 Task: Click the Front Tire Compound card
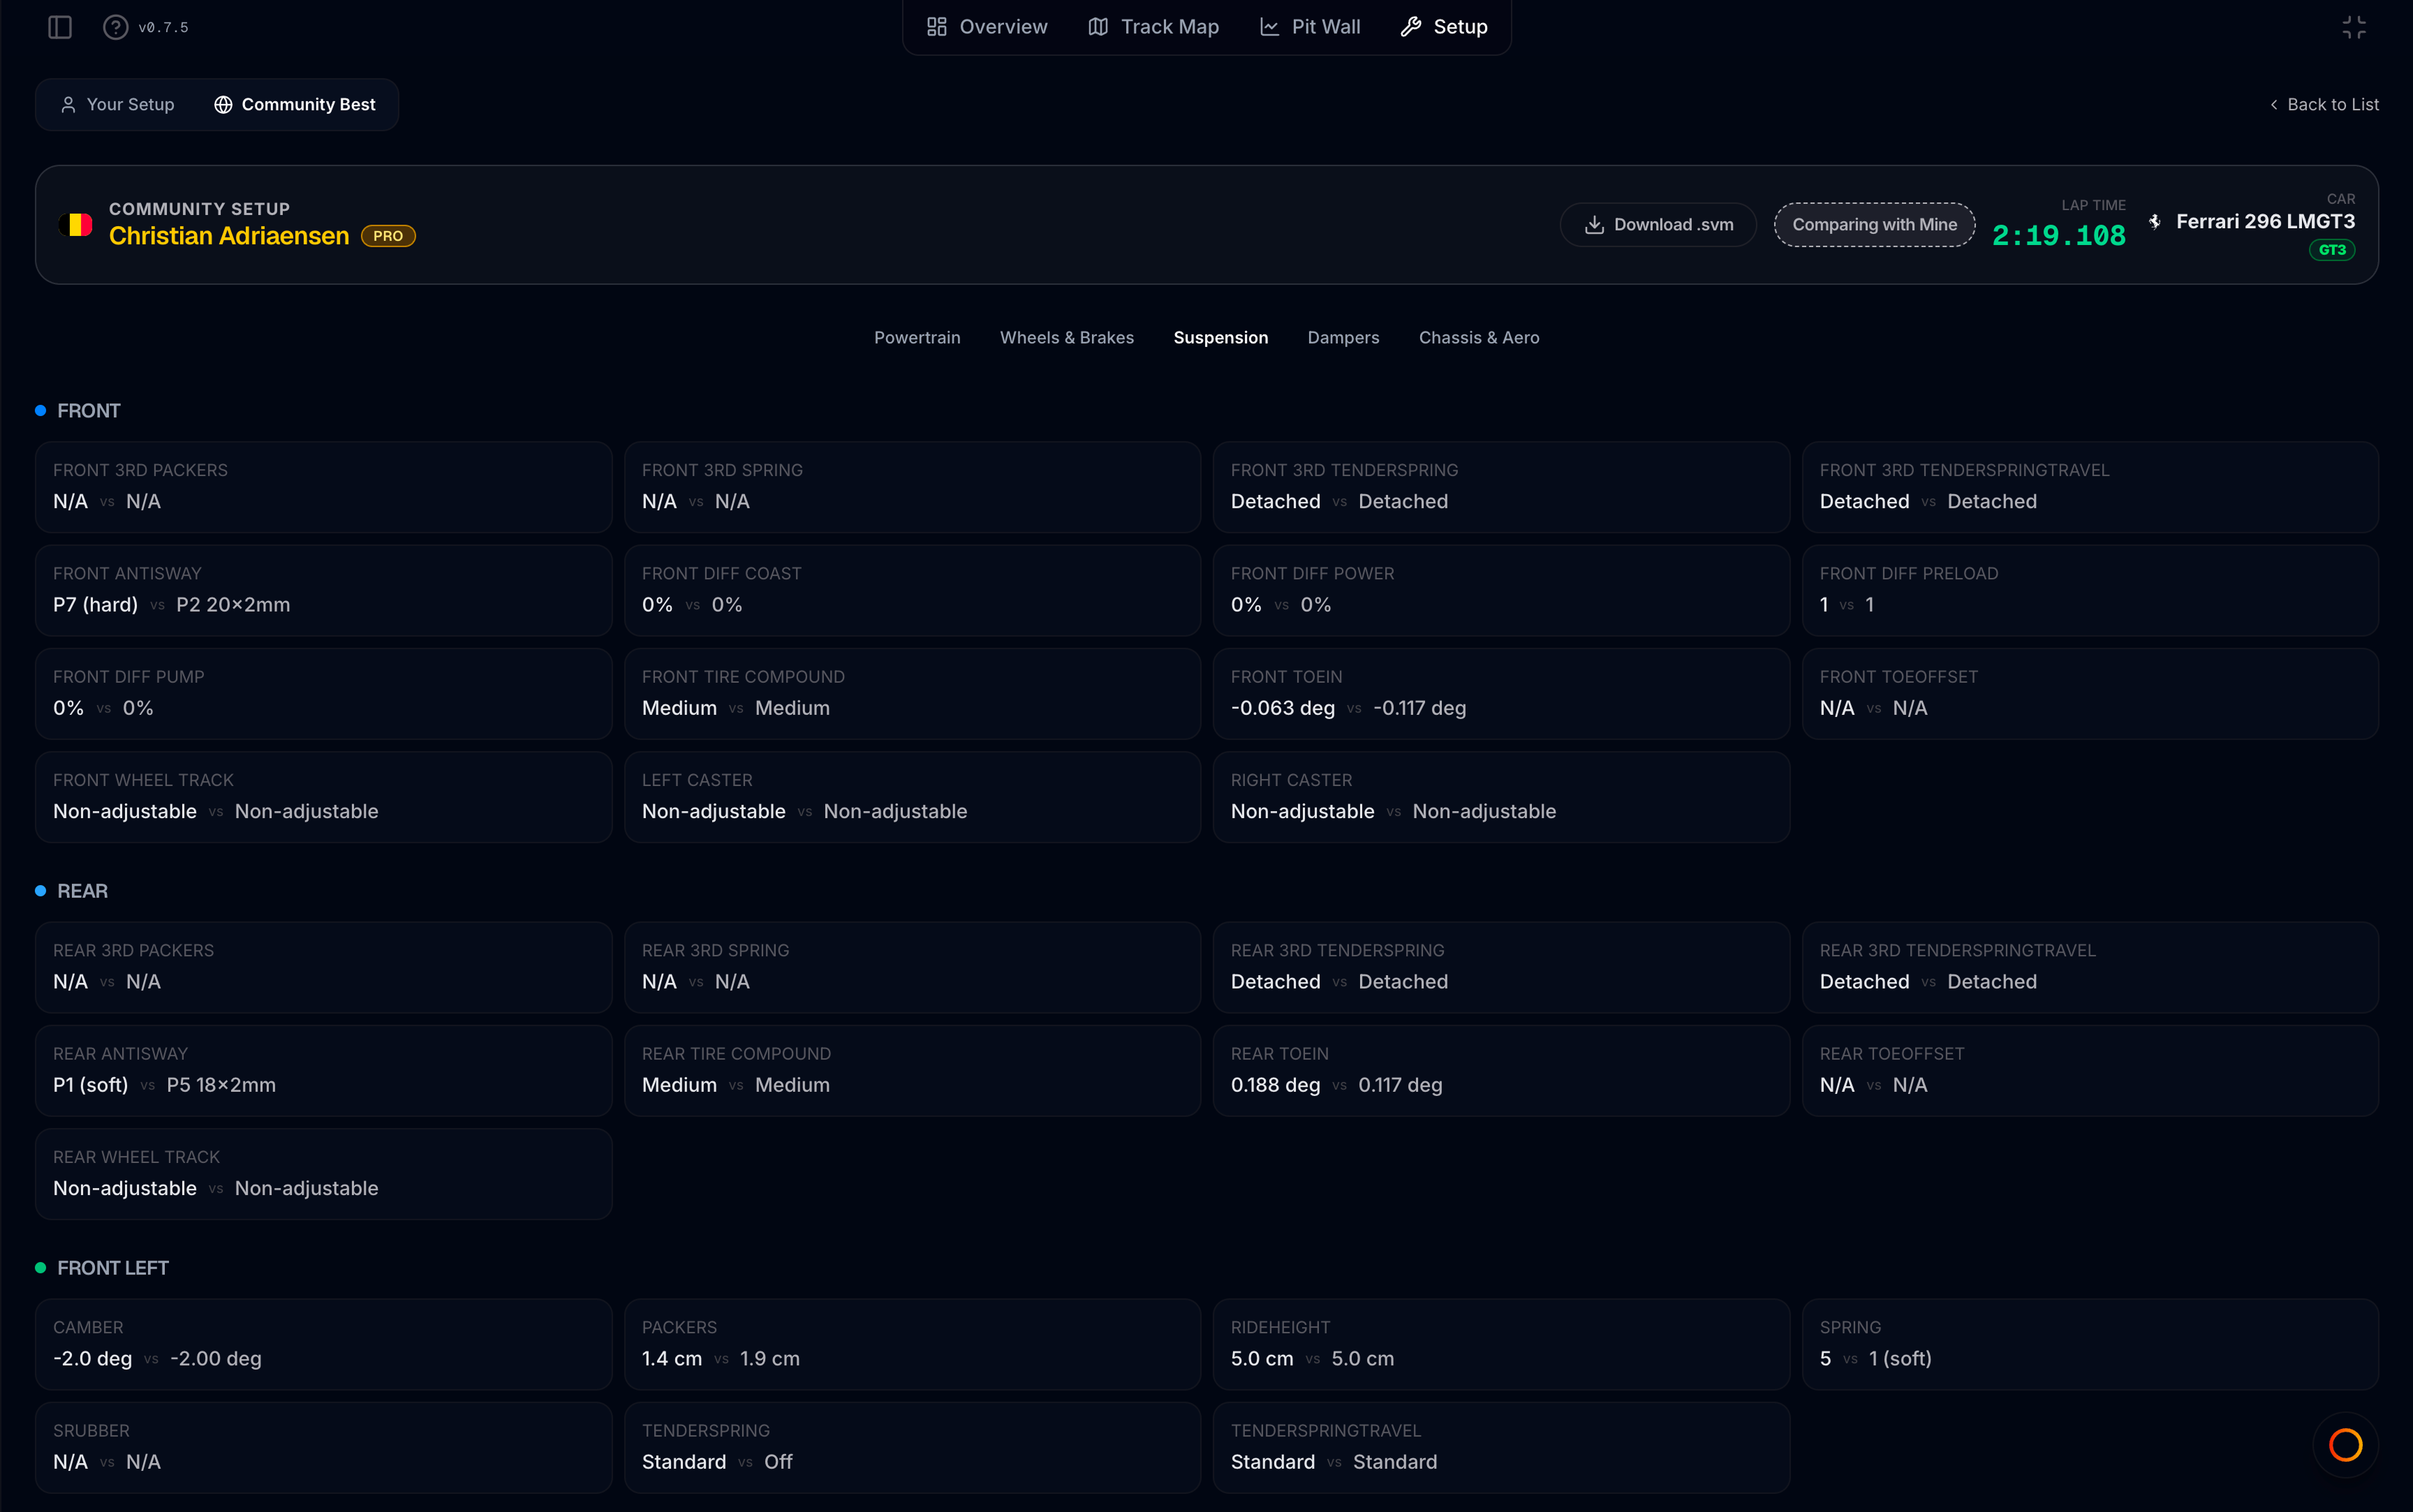912,694
